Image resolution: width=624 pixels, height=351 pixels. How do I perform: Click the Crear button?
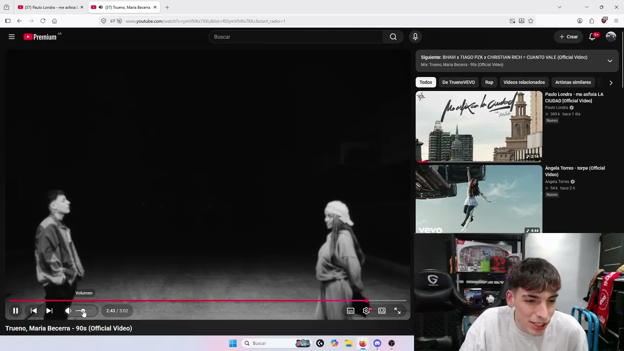568,37
